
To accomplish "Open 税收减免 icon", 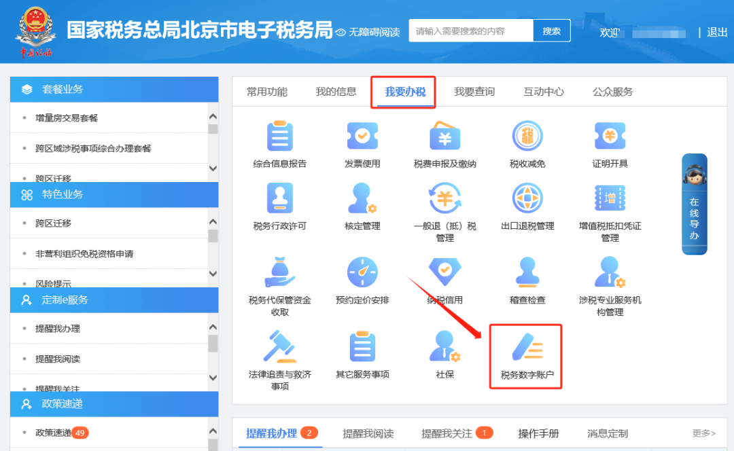I will click(527, 136).
